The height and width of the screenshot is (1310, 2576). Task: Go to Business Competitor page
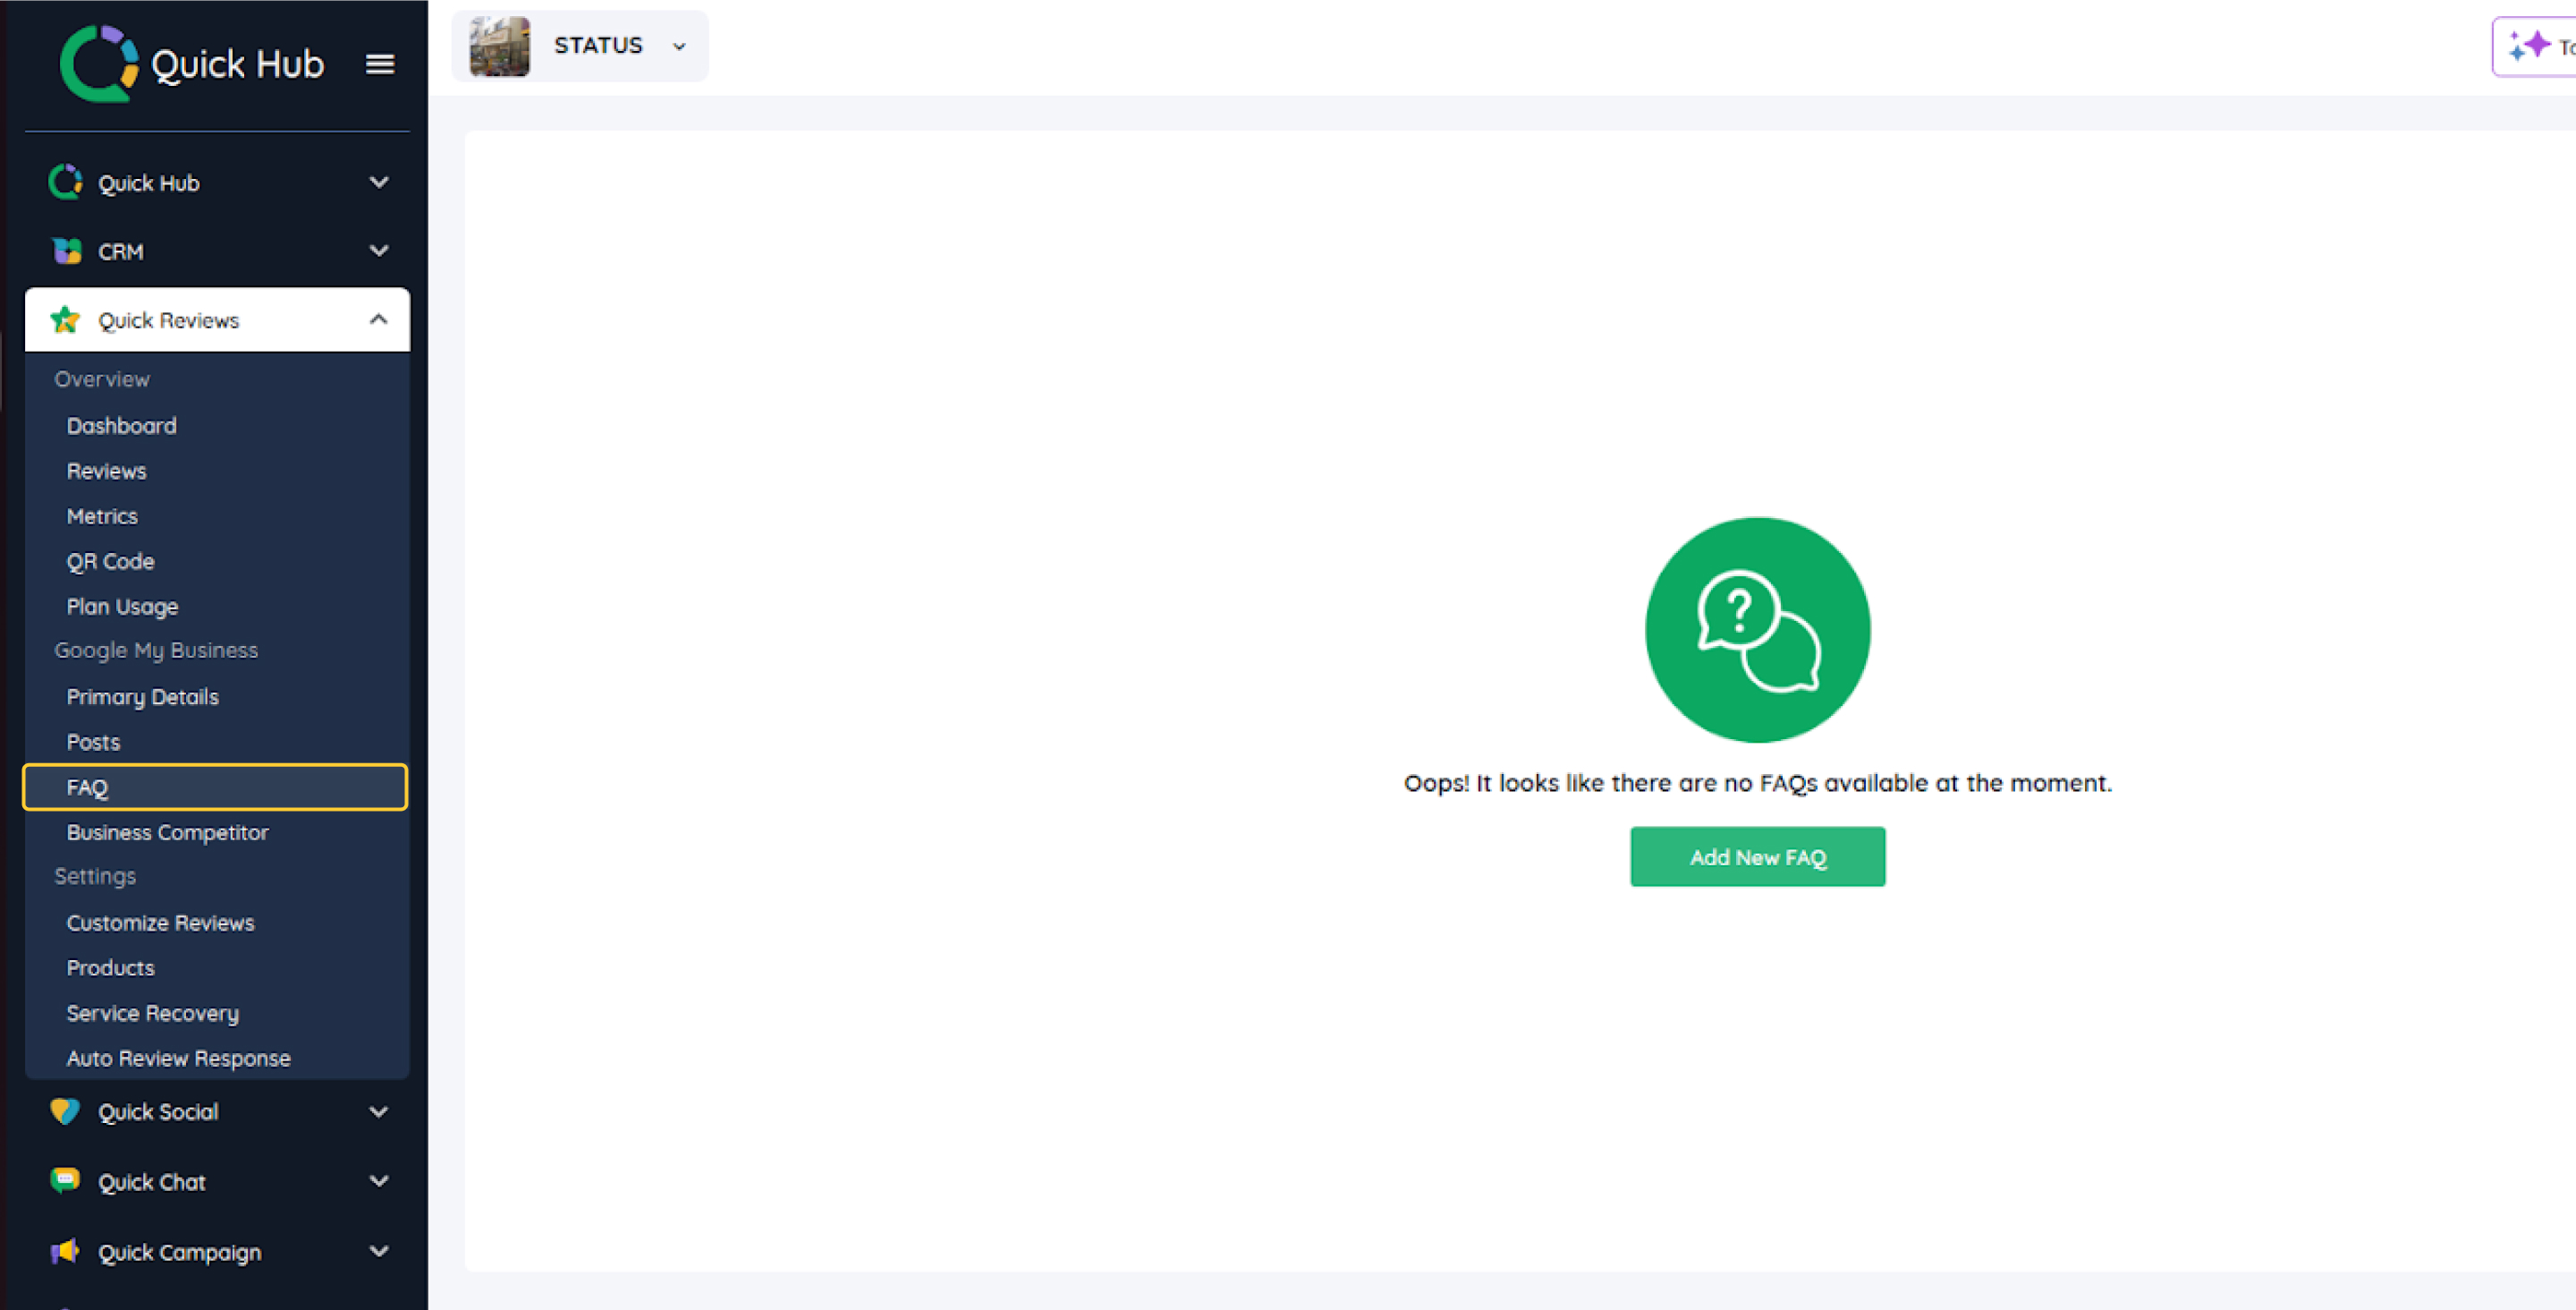tap(167, 833)
